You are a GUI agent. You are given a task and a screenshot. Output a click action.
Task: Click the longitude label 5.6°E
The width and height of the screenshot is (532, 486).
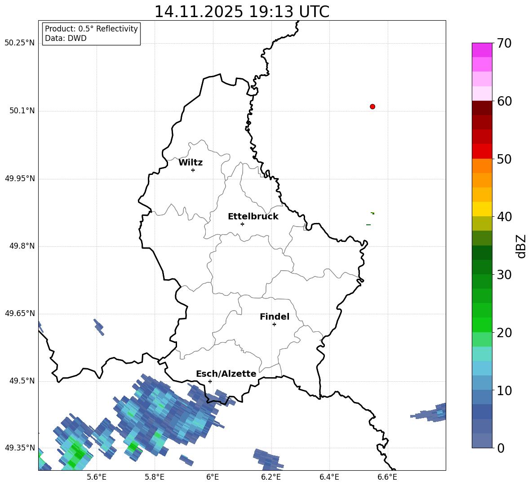(x=97, y=477)
